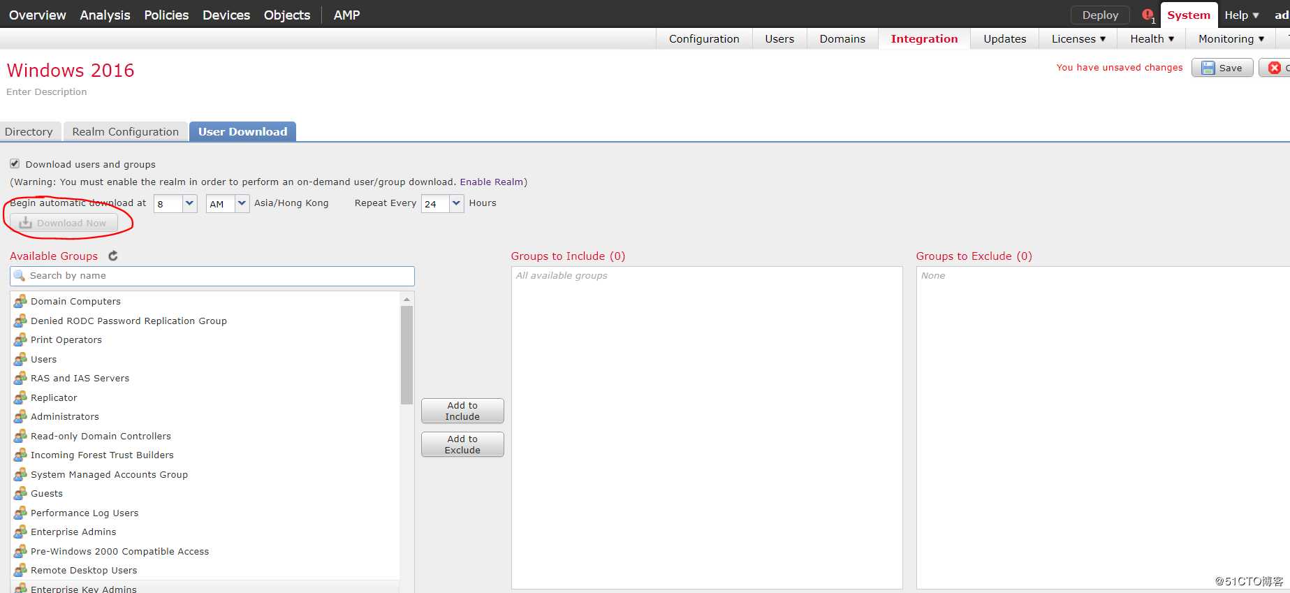
Task: Switch to the Realm Configuration tab
Action: 126,131
